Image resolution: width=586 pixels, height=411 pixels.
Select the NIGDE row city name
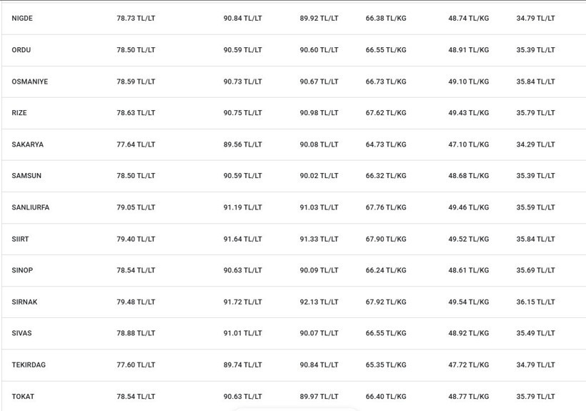[22, 19]
